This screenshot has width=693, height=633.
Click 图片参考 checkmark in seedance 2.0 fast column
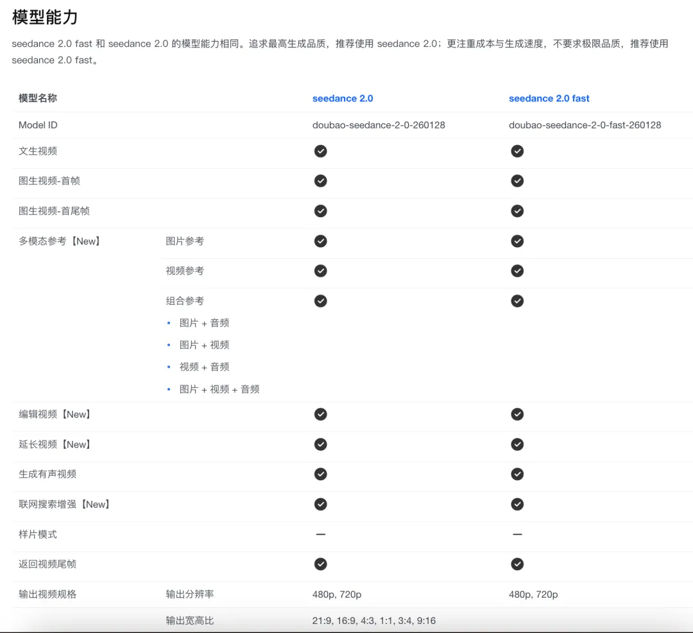pos(517,241)
